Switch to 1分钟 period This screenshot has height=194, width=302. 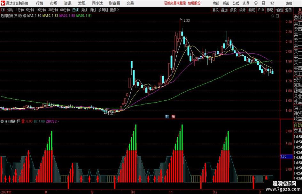[x=19, y=10]
